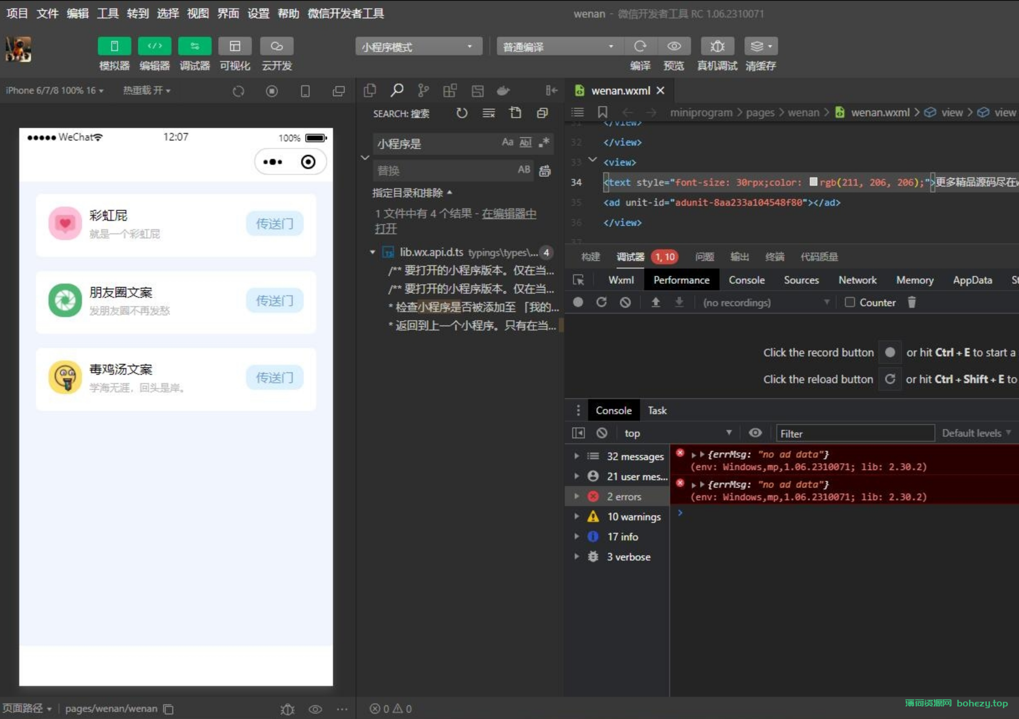Collapse all search results icon
Image resolution: width=1019 pixels, height=719 pixels.
pos(543,113)
